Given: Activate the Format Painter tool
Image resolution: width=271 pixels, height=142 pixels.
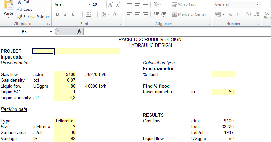Looking at the screenshot, I should point(33,17).
